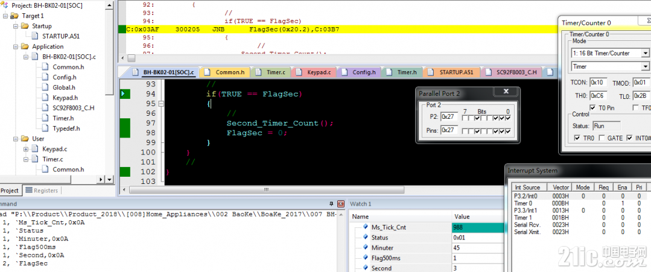Screen dimensions: 651x272
Task: Toggle Pins bit 0 checkbox in Parallel Port 2
Action: tap(508, 131)
